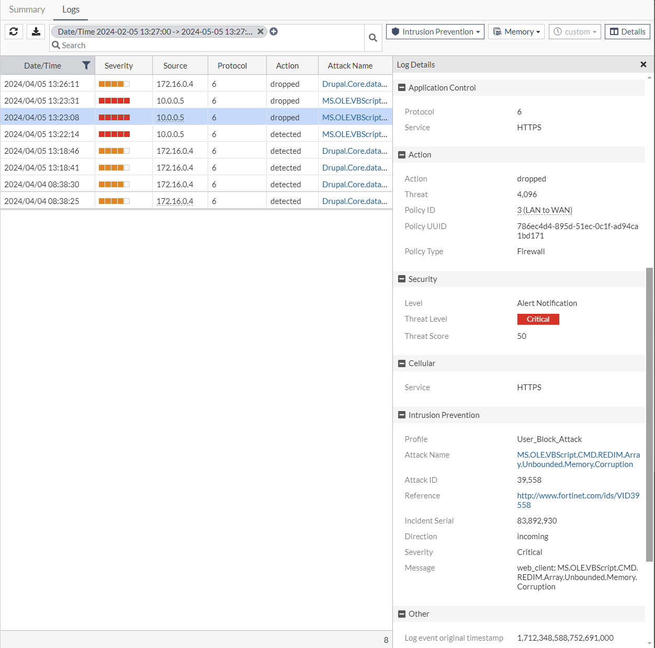The height and width of the screenshot is (648, 655).
Task: Toggle the Details panel button
Action: tap(627, 31)
